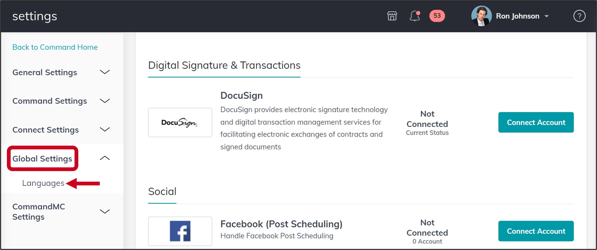Viewport: 597px width, 250px height.
Task: Click the CommandMC Settings label
Action: (x=39, y=212)
